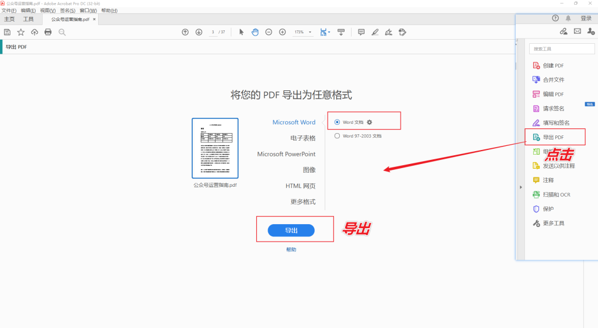Select the arrow selection tool

[x=241, y=32]
